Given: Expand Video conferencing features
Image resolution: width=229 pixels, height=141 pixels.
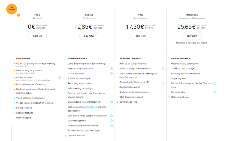Looking at the screenshot, I should pos(30,98).
